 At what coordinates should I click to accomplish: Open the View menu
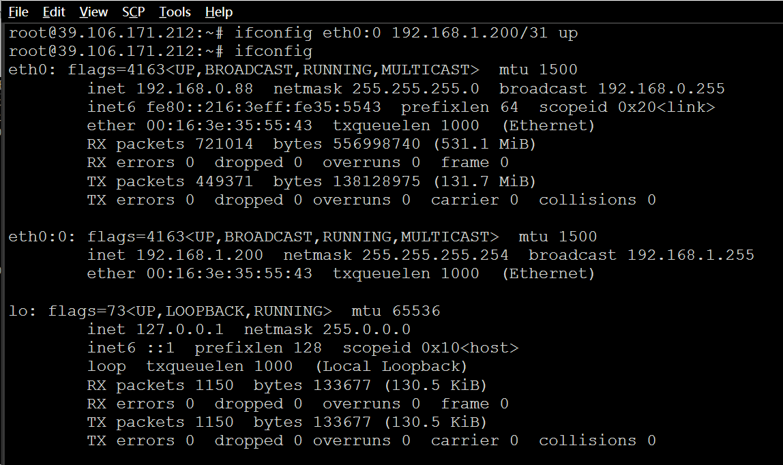(x=93, y=12)
